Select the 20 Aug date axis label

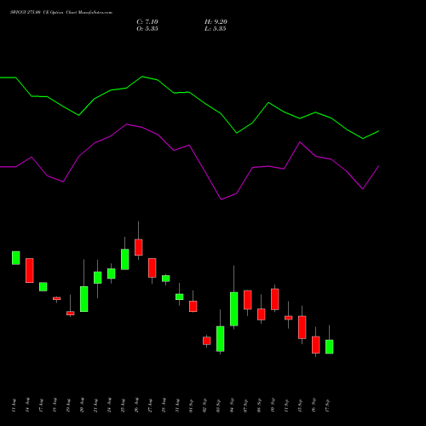(x=82, y=406)
